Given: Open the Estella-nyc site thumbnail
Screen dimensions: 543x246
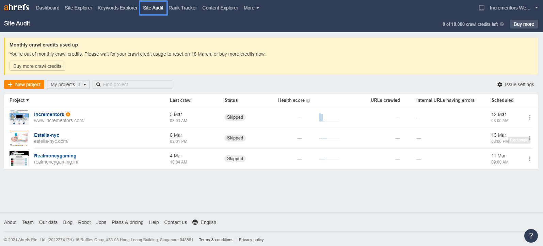Looking at the screenshot, I should pos(19,138).
